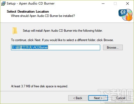Click the Next > button
This screenshot has height=104, width=134.
98,98
